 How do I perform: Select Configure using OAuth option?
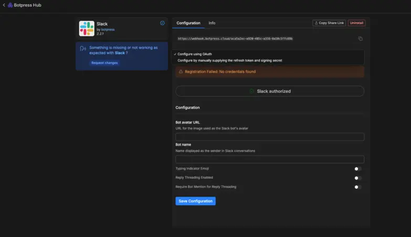click(195, 54)
